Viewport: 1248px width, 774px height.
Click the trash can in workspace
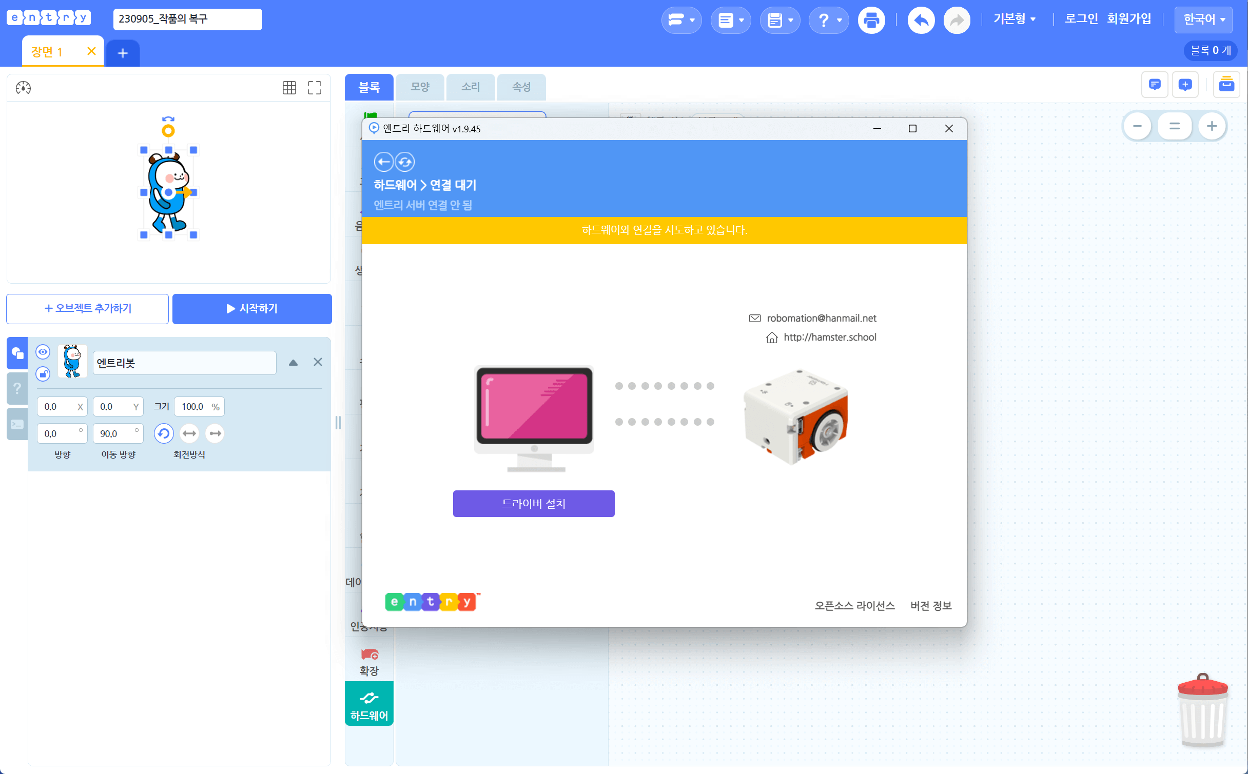tap(1203, 710)
